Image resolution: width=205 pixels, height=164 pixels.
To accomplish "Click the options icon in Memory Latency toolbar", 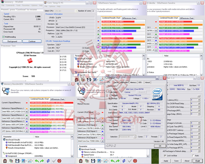I will [81, 161].
